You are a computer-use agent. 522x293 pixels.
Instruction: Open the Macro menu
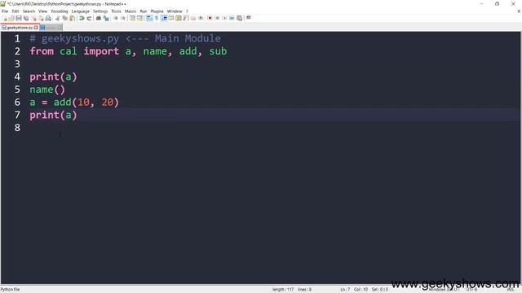coord(130,11)
